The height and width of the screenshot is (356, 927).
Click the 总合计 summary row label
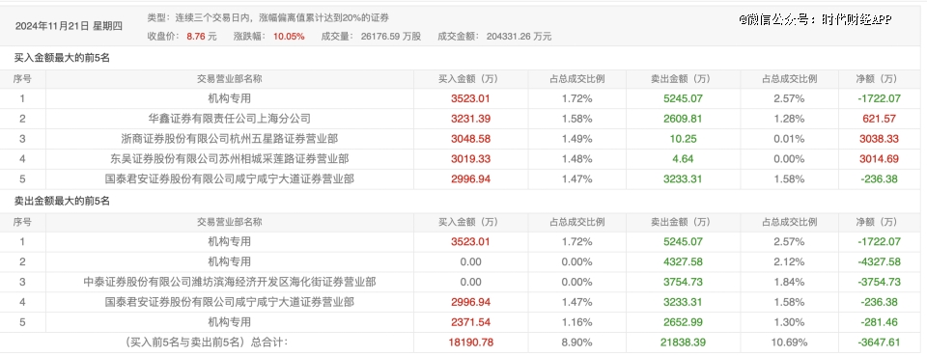pyautogui.click(x=207, y=342)
